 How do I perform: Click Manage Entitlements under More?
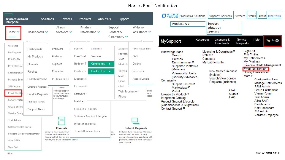(x=268, y=83)
